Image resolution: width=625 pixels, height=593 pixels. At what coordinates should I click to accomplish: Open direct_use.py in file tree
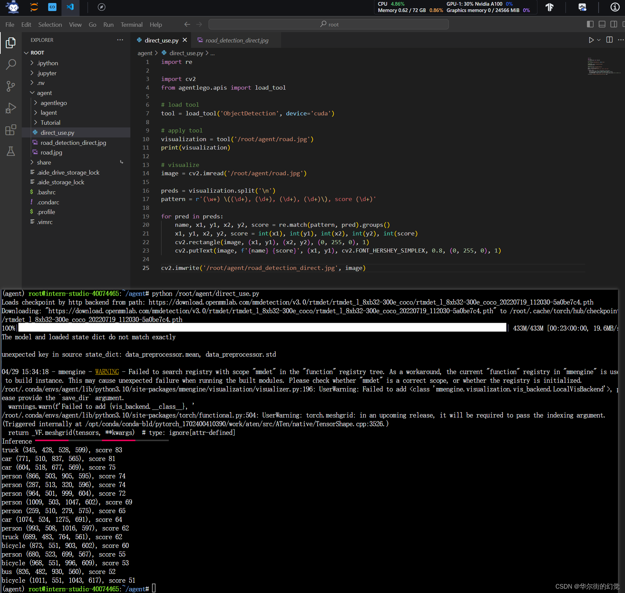click(x=76, y=132)
